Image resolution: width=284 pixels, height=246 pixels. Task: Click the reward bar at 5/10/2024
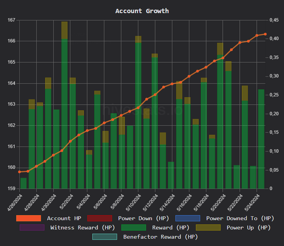(x=138, y=116)
